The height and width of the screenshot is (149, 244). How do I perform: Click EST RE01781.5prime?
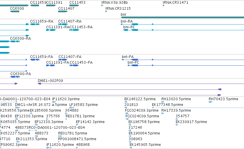coord(73,133)
